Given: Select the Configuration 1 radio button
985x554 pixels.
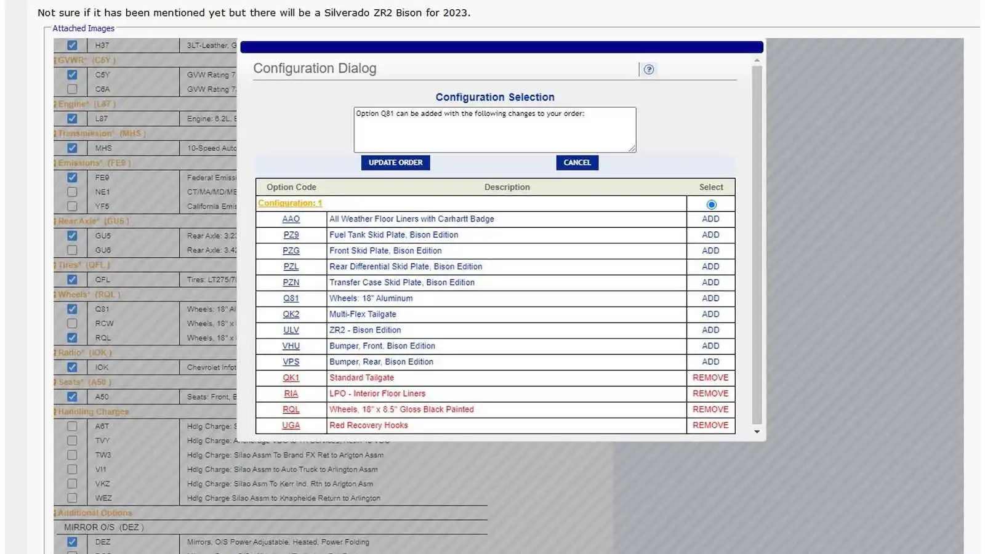Looking at the screenshot, I should point(711,204).
